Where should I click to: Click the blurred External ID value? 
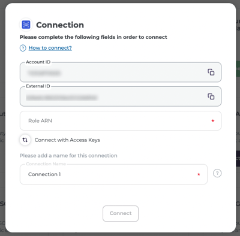click(x=62, y=98)
